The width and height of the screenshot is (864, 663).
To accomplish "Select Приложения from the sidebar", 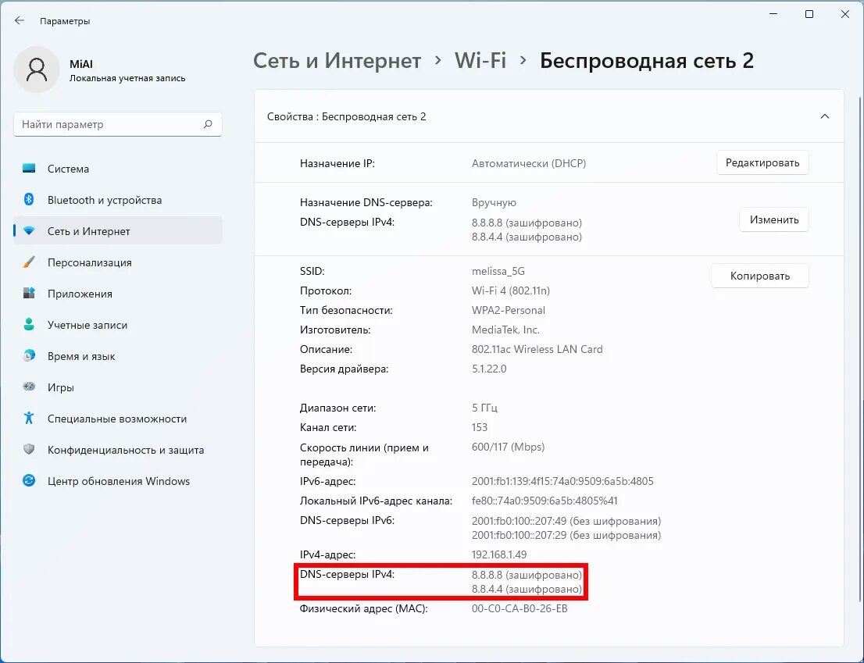I will (80, 294).
